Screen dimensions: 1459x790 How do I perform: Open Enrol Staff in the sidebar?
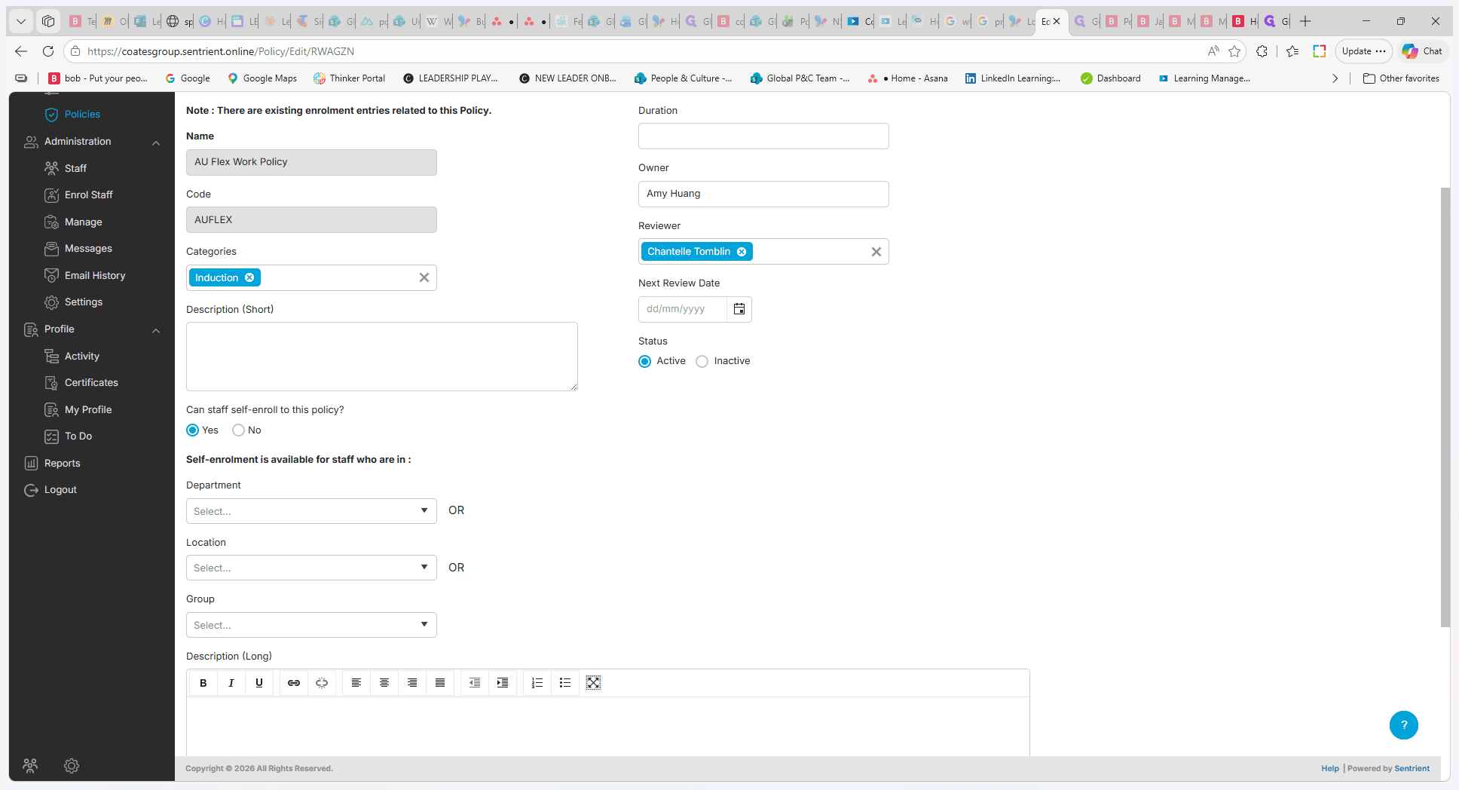[x=88, y=195]
